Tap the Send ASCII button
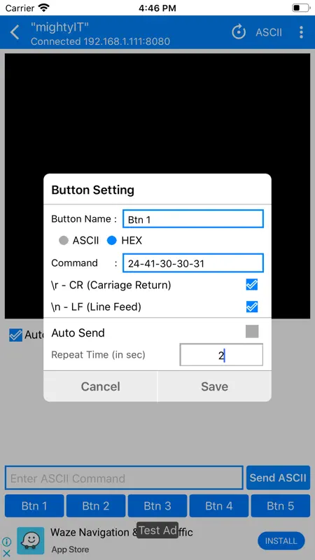315x560 pixels. click(x=278, y=477)
